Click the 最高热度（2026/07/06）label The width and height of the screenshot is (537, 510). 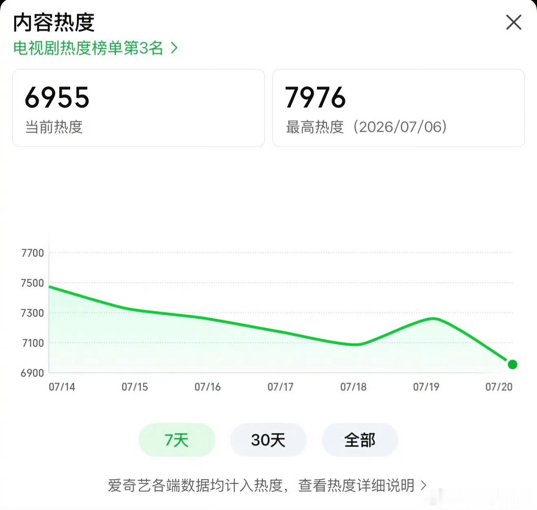366,127
